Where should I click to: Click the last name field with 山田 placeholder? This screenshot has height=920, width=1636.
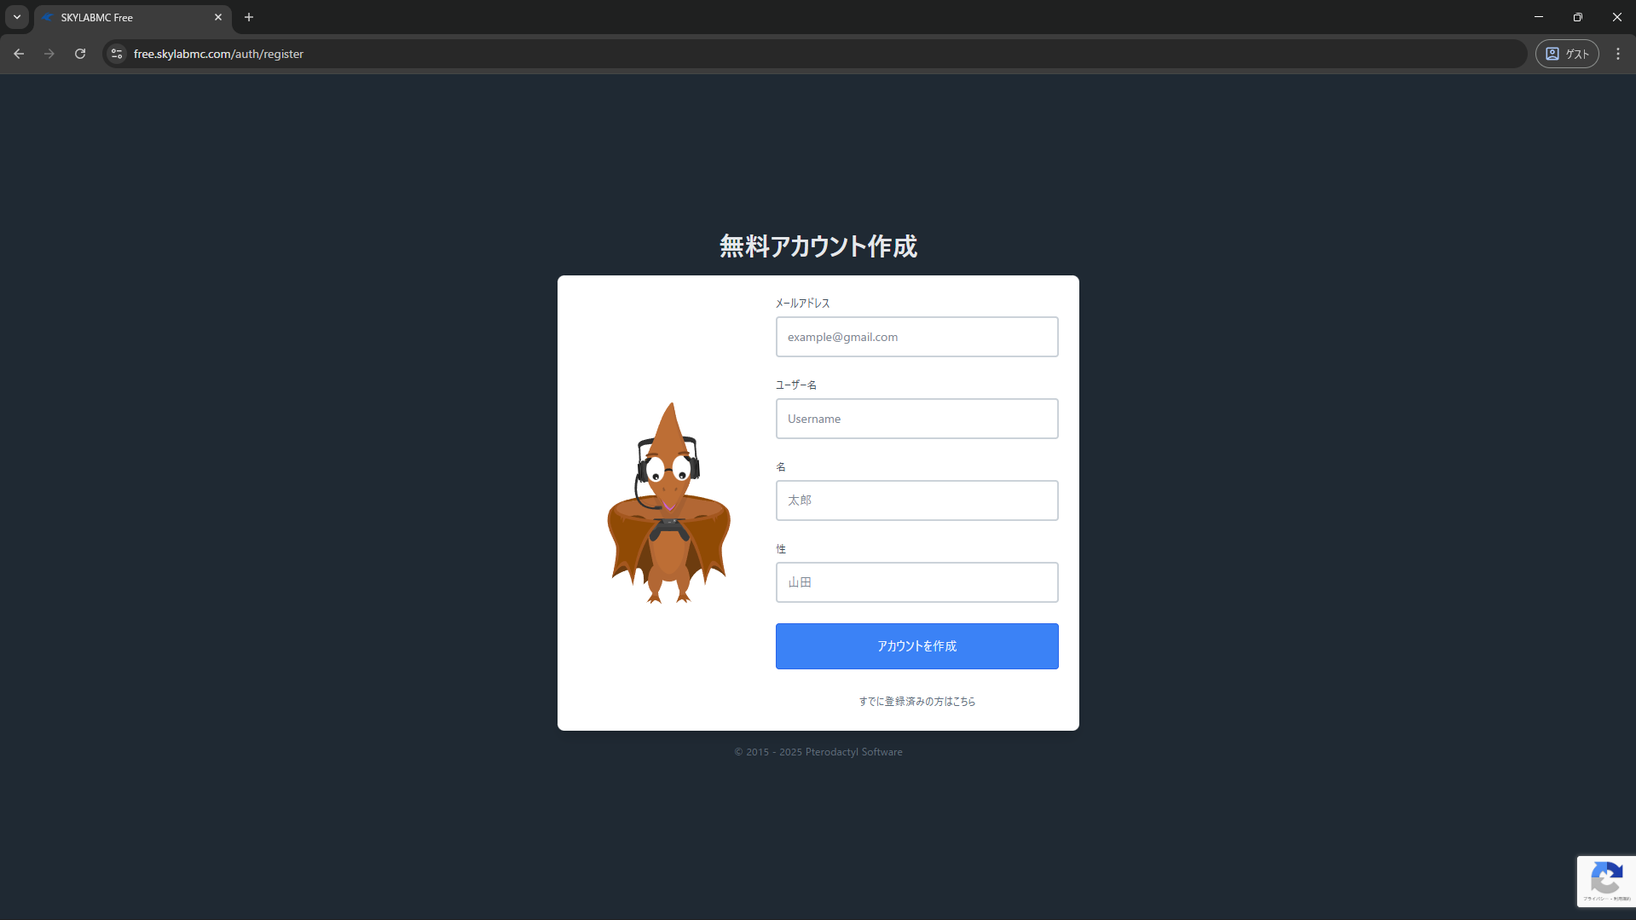coord(916,582)
